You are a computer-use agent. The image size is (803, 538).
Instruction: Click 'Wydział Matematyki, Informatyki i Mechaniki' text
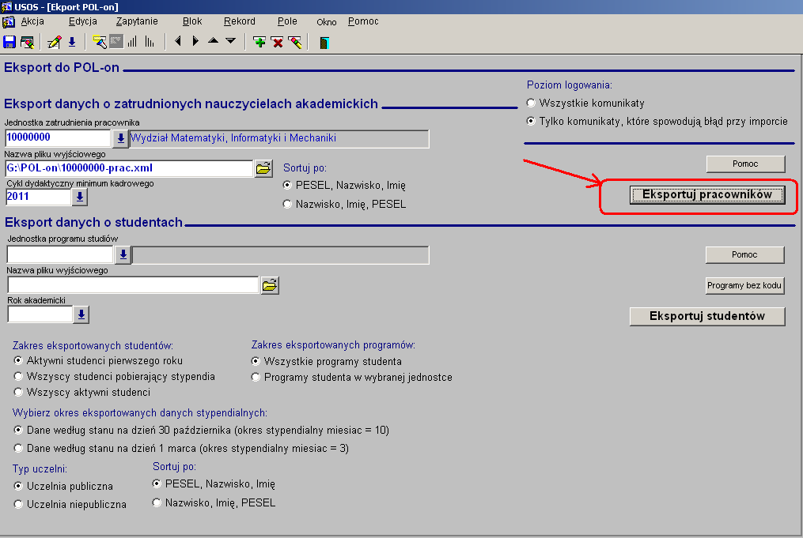click(233, 138)
